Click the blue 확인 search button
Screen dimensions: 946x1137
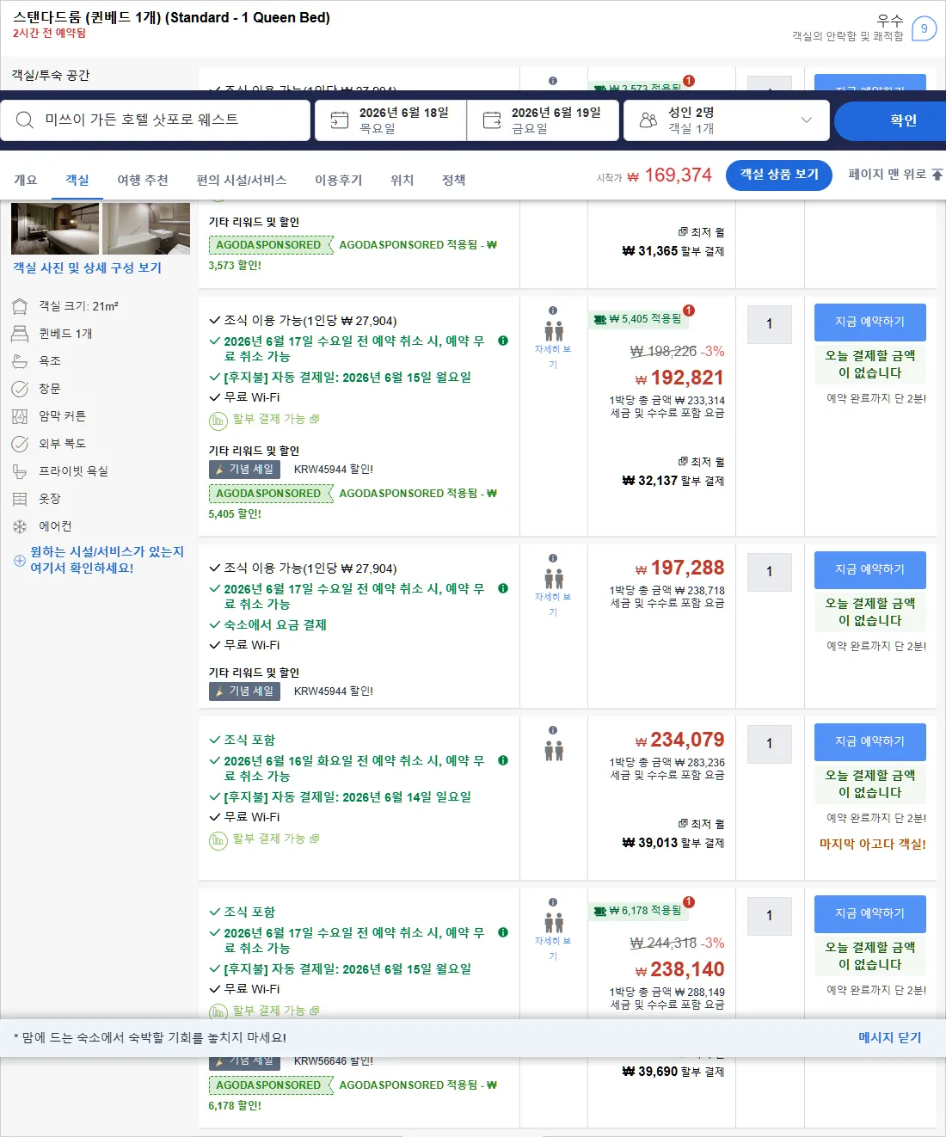pos(891,120)
